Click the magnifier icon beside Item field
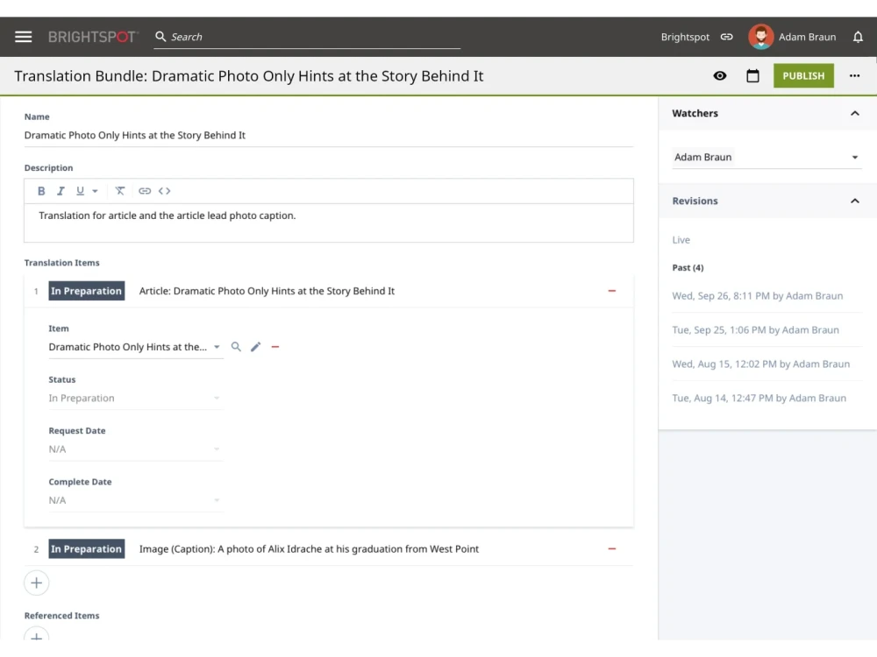877x657 pixels. coord(236,347)
